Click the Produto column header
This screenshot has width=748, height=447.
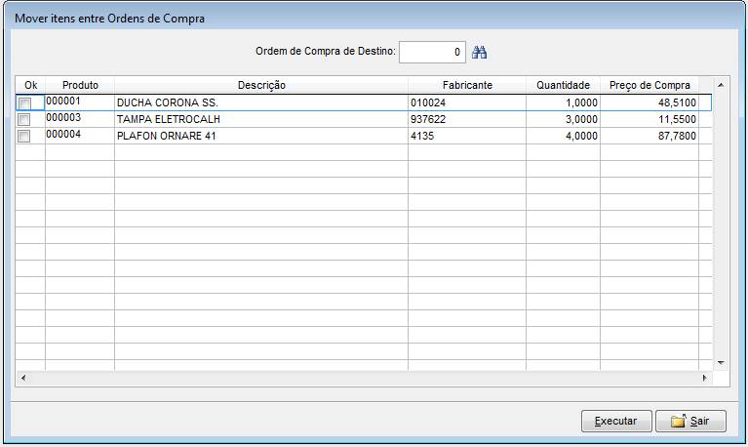(80, 85)
